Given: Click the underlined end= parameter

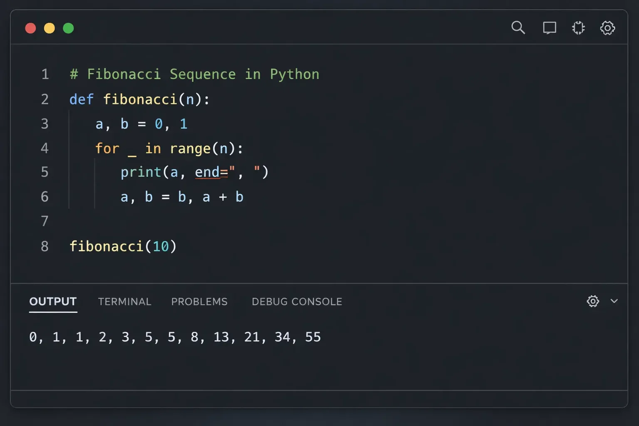Looking at the screenshot, I should coord(211,172).
